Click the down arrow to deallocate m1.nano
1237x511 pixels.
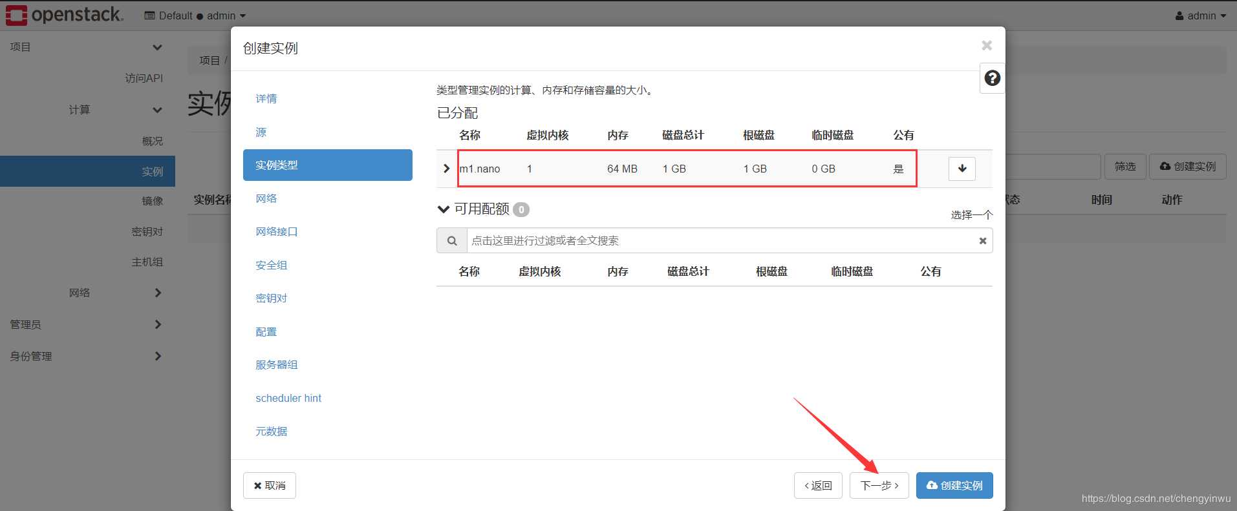coord(962,169)
